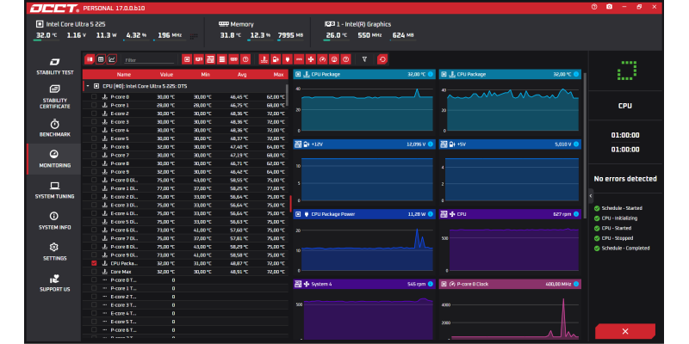689x344 pixels.
Task: Open the System Info tab
Action: (x=55, y=221)
